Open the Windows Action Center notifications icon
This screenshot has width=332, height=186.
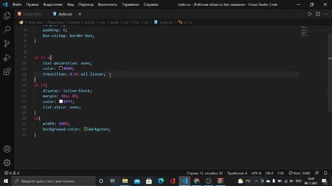[324, 181]
